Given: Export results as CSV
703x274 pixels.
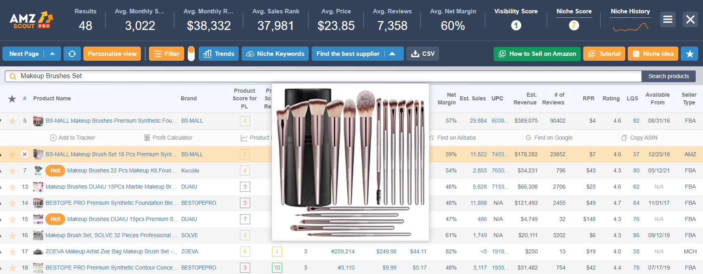Looking at the screenshot, I should click(x=423, y=53).
